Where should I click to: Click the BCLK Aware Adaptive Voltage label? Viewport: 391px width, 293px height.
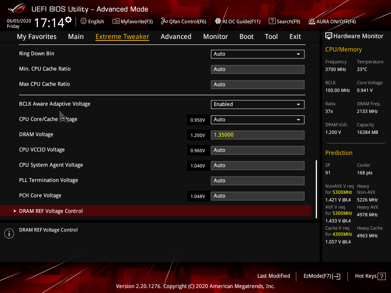coord(55,104)
